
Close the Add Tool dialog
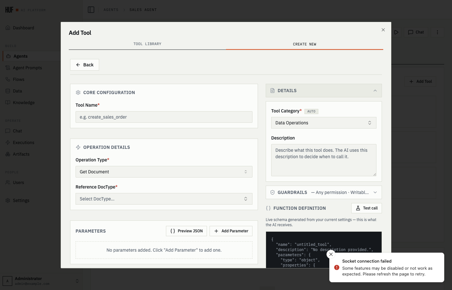point(383,30)
